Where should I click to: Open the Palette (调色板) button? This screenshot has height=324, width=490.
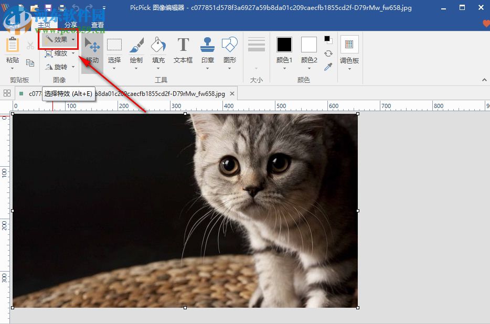tap(349, 50)
